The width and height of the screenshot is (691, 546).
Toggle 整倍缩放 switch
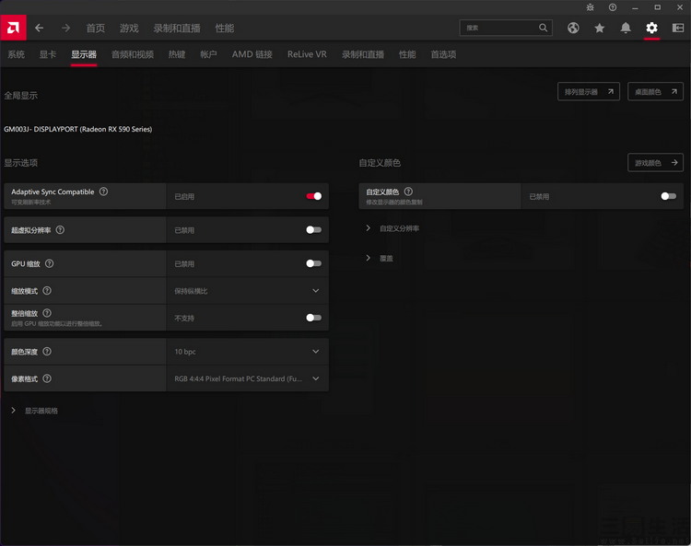click(314, 318)
